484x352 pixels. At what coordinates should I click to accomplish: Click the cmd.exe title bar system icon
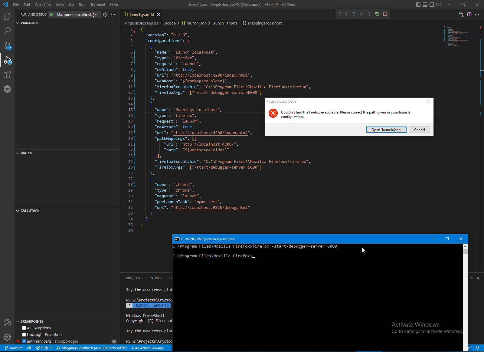click(177, 239)
